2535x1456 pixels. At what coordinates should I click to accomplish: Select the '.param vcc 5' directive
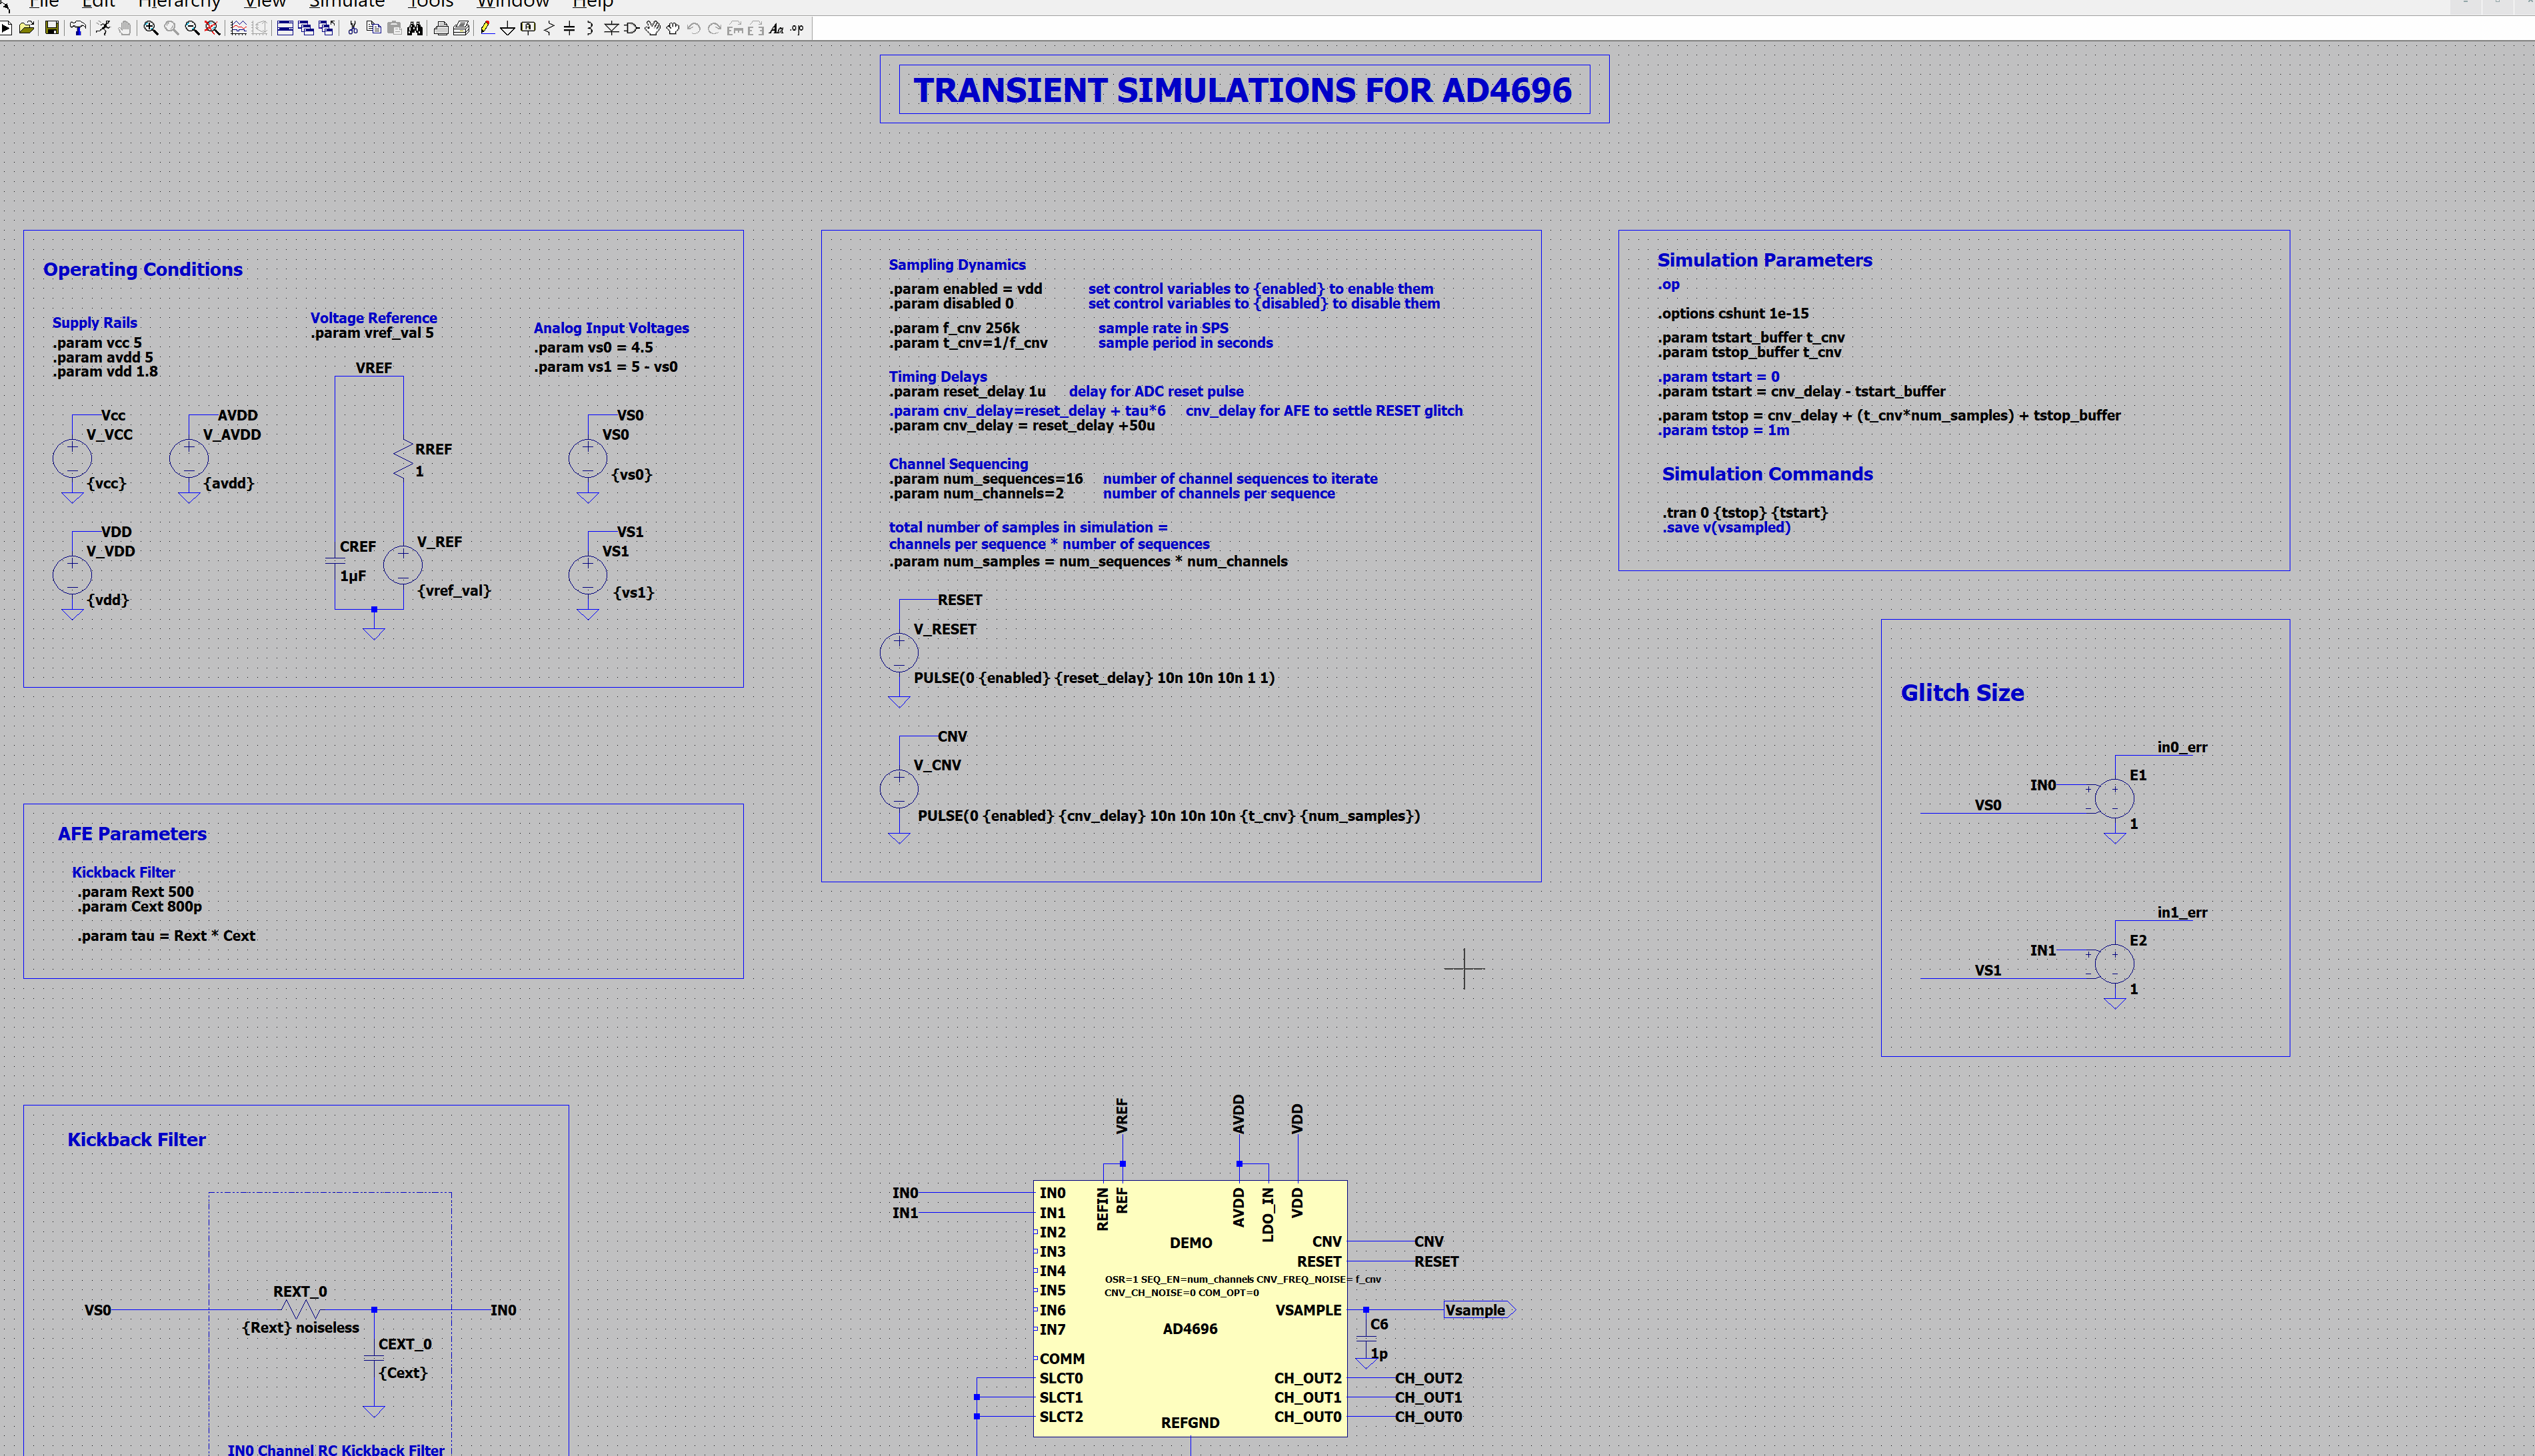tap(97, 343)
